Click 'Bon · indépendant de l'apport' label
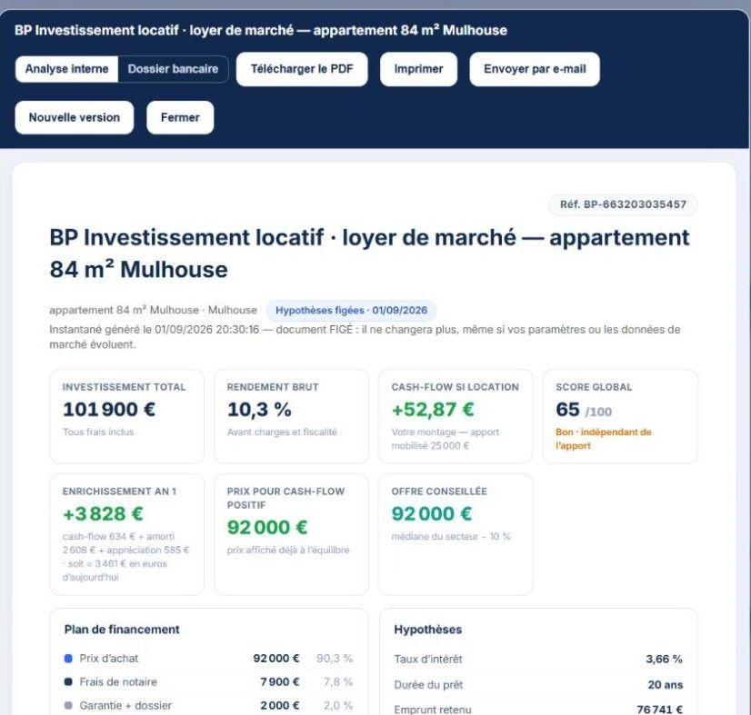This screenshot has width=751, height=715. [603, 439]
